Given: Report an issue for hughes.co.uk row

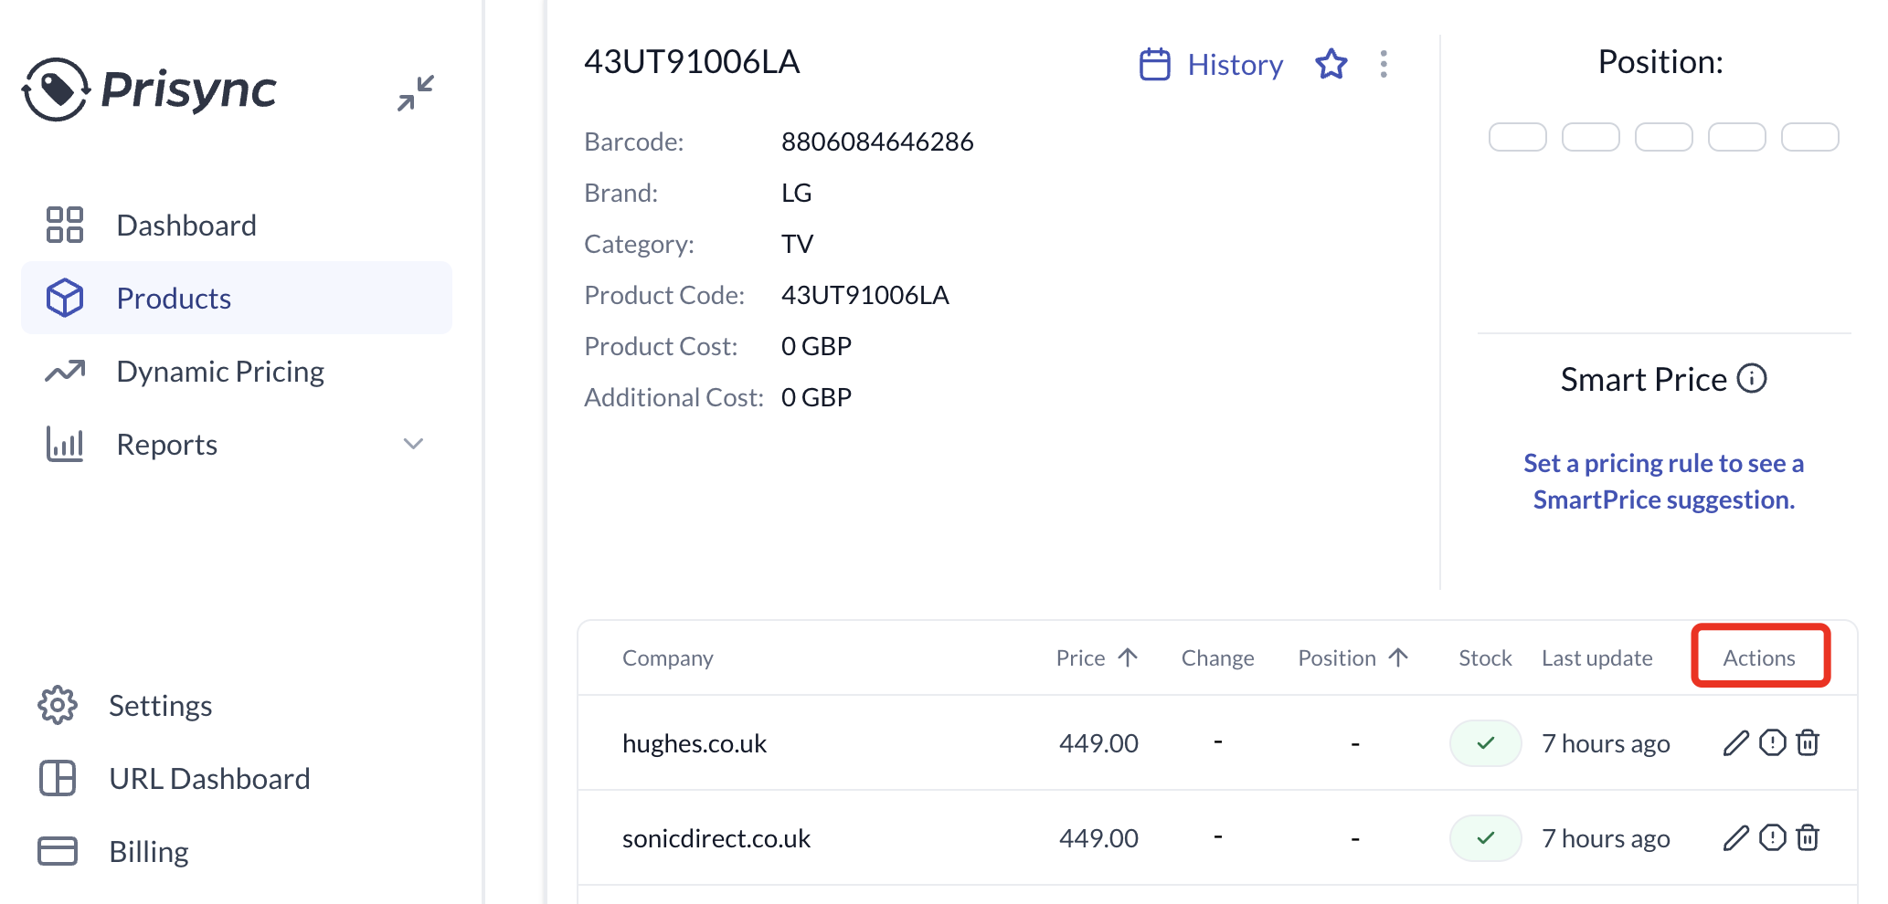Looking at the screenshot, I should 1773,742.
